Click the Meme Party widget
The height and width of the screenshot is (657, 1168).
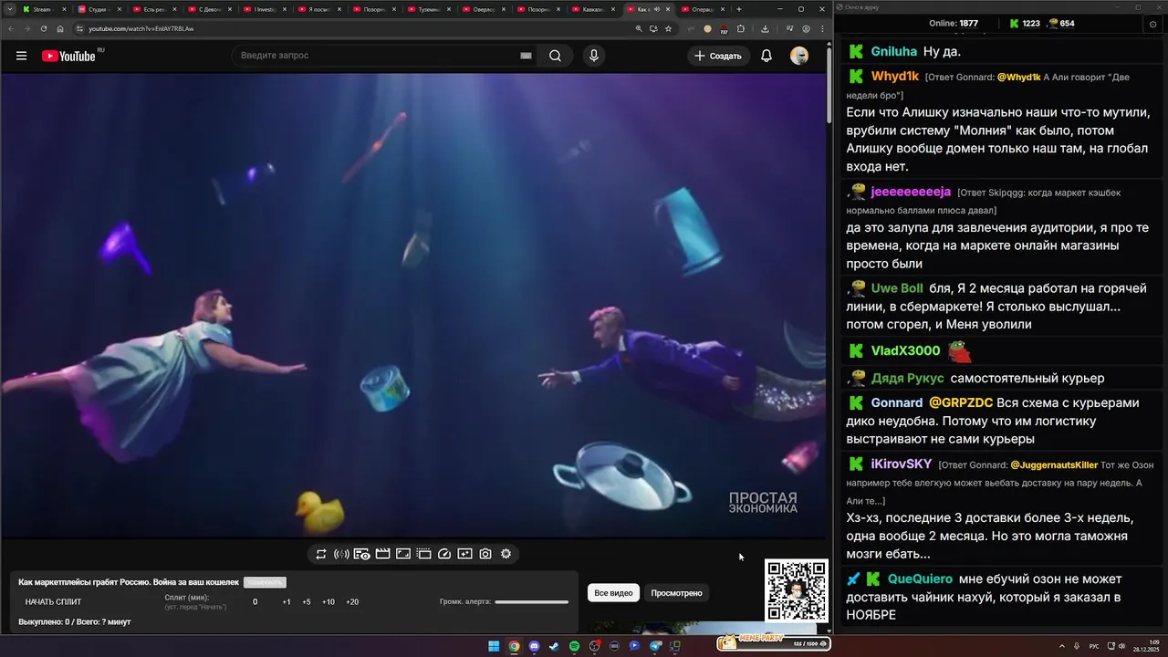point(773,642)
